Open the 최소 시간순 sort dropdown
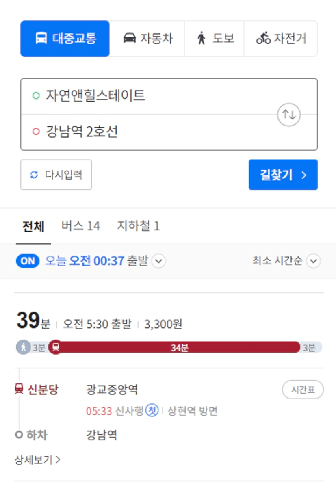Screen dimensions: 336x483 pos(286,261)
